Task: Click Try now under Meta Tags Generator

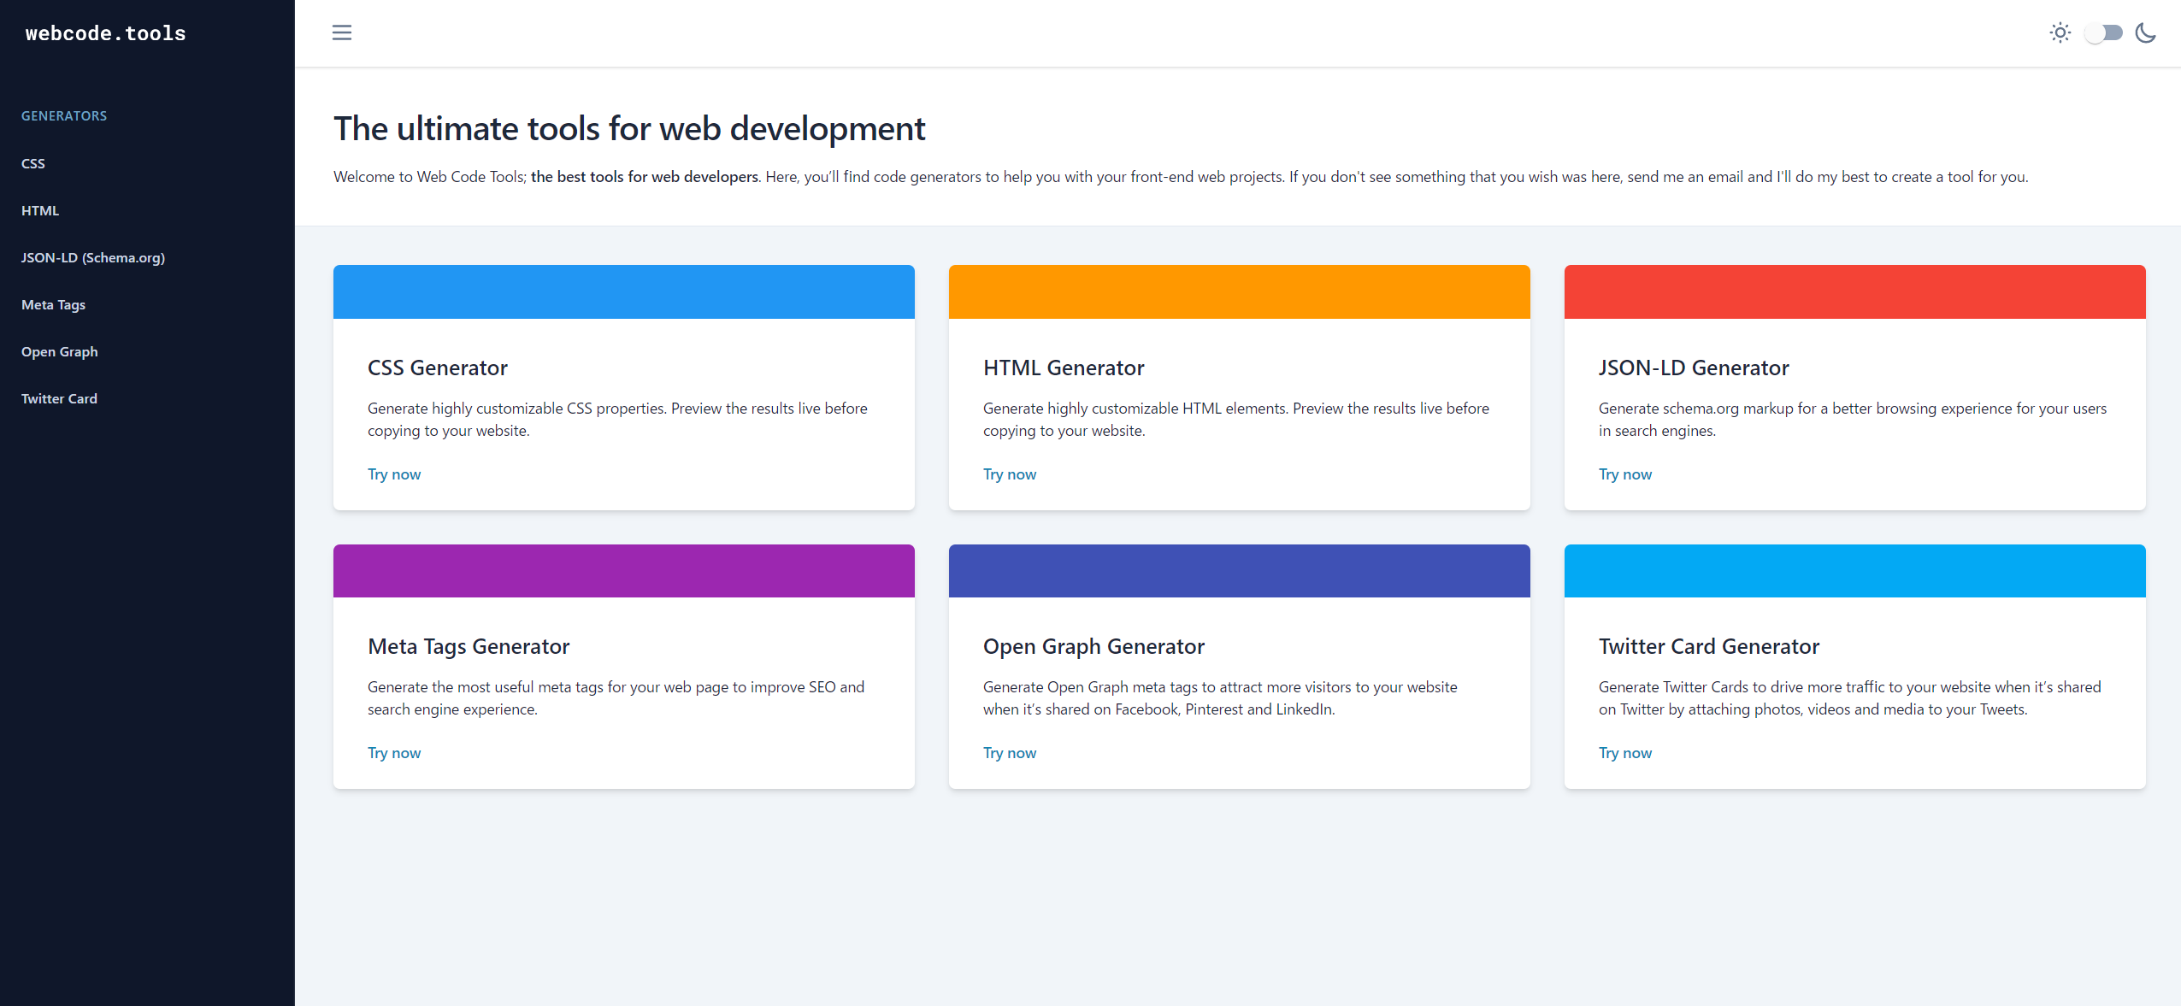Action: point(394,753)
